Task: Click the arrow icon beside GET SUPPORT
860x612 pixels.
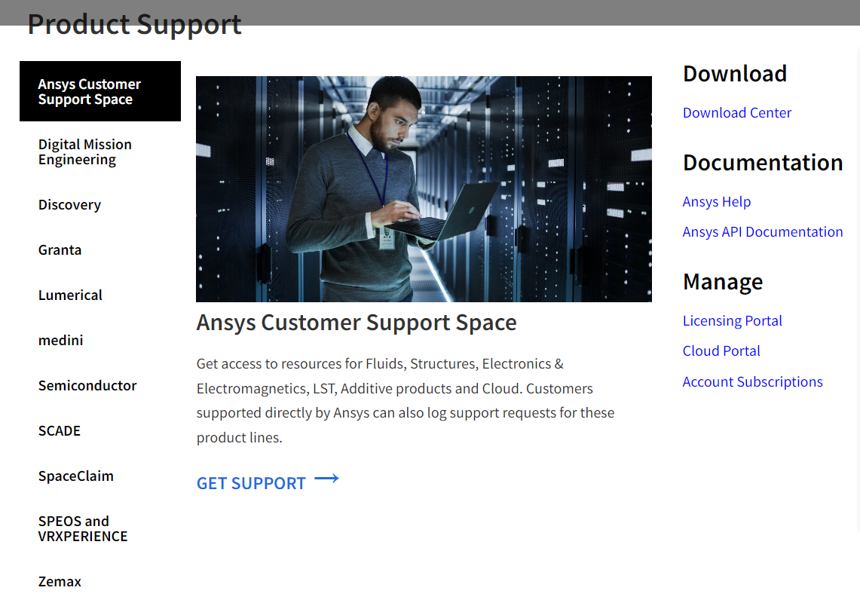Action: 326,479
